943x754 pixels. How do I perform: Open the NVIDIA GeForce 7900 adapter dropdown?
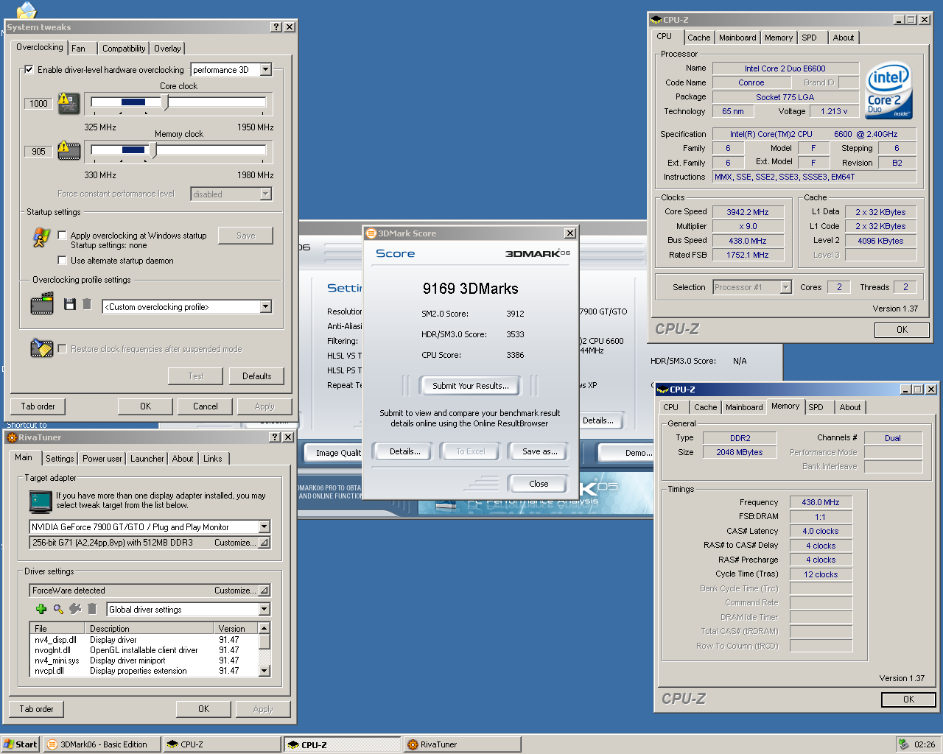click(x=264, y=526)
